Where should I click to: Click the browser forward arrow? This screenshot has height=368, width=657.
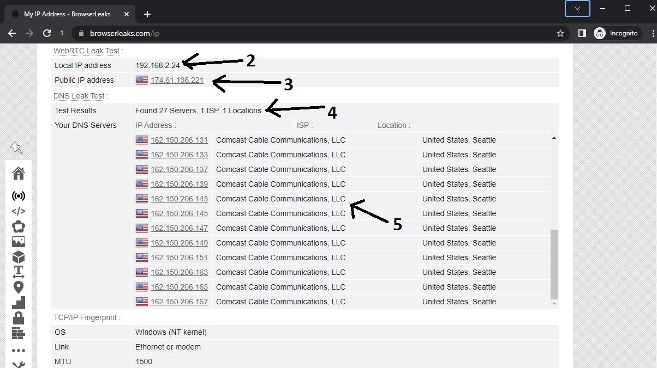tap(29, 33)
